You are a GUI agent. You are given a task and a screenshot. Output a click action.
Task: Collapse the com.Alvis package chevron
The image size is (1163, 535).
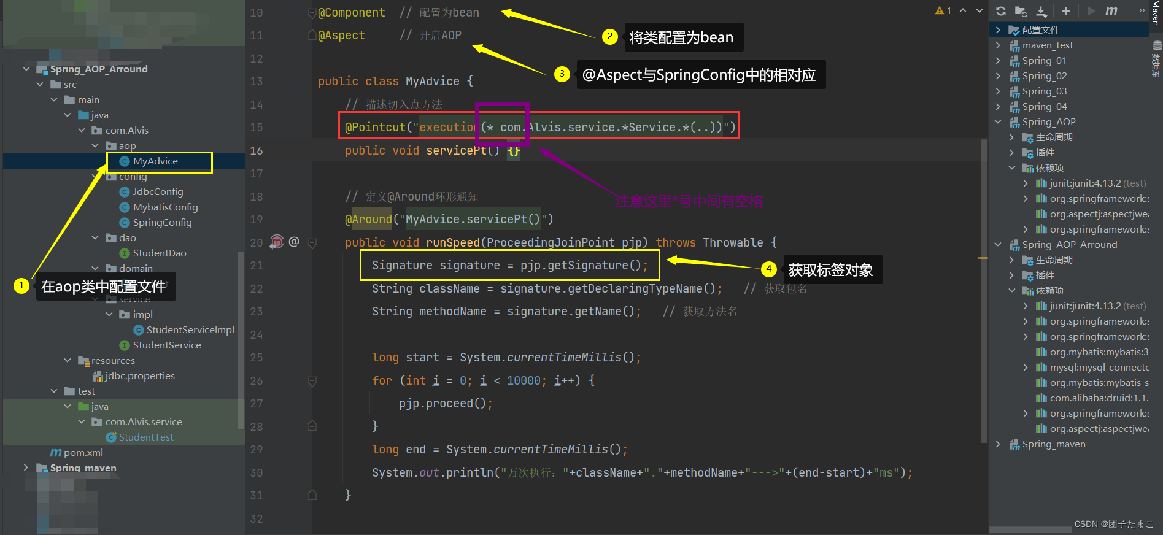[82, 130]
